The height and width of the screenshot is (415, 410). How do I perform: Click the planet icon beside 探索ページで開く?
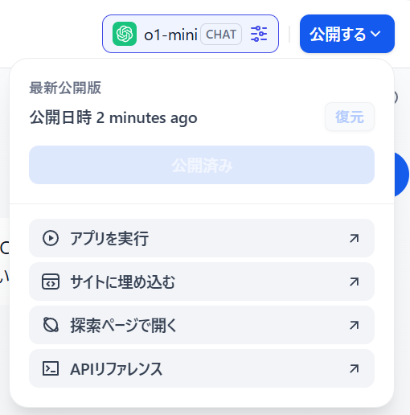[x=51, y=325]
